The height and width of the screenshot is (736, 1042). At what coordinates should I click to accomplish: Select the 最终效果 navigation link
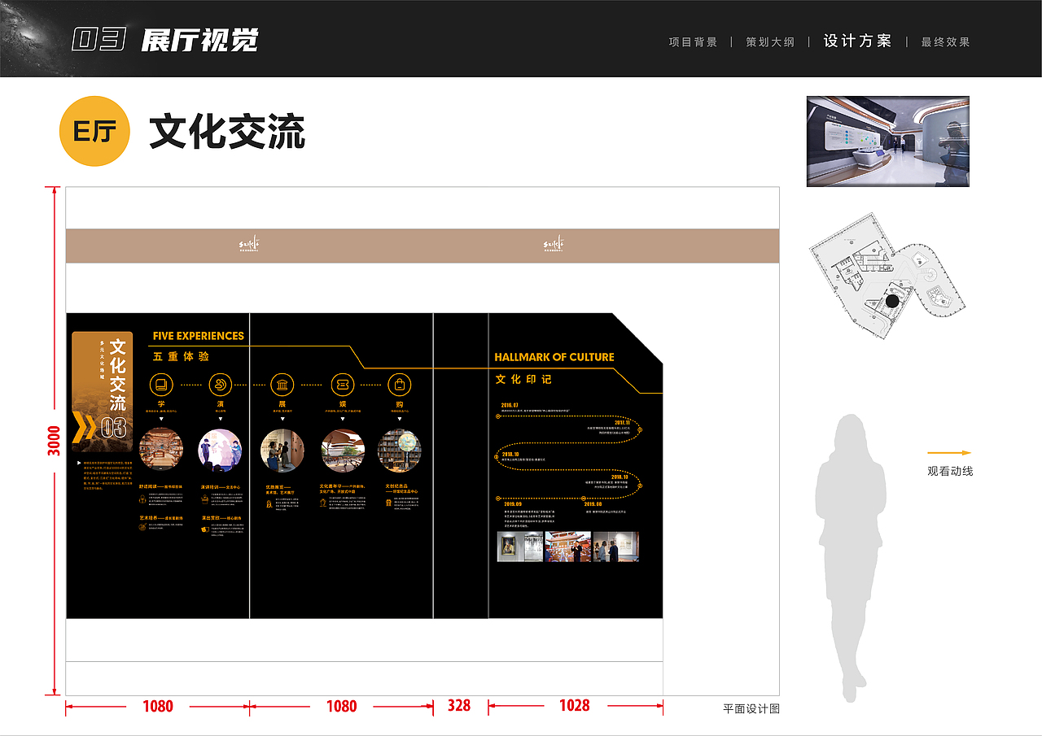946,41
